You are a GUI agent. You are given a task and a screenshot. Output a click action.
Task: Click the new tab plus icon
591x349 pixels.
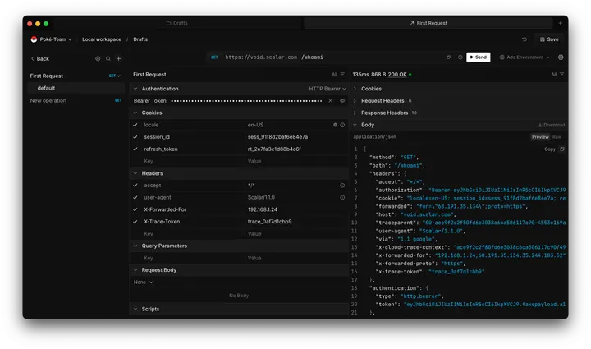(x=561, y=23)
